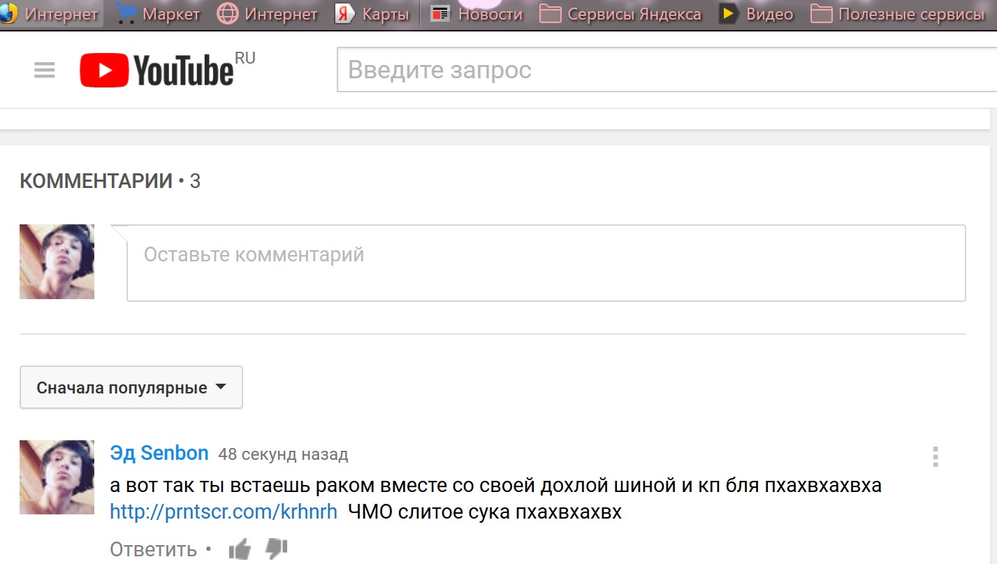
Task: Focus the Введите запрос search field
Action: coord(664,70)
